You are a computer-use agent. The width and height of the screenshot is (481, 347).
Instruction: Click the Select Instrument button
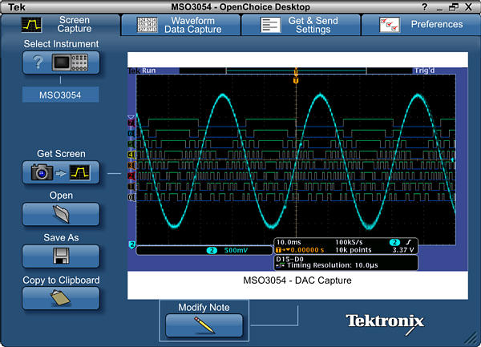tap(61, 63)
